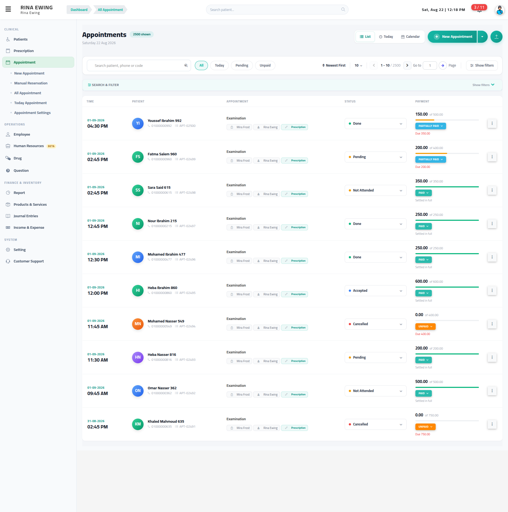This screenshot has height=512, width=508.
Task: Open actions menu for Heba Ibrahim 860
Action: coord(492,291)
